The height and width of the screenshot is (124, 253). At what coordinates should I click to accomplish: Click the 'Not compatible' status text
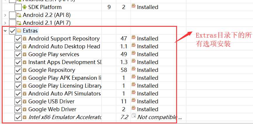click(x=160, y=117)
